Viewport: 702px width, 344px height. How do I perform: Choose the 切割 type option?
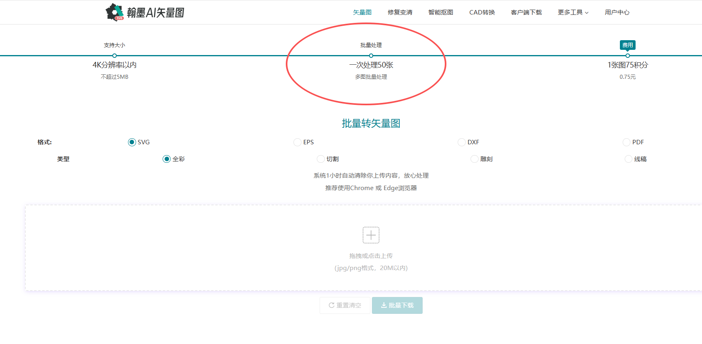(321, 159)
